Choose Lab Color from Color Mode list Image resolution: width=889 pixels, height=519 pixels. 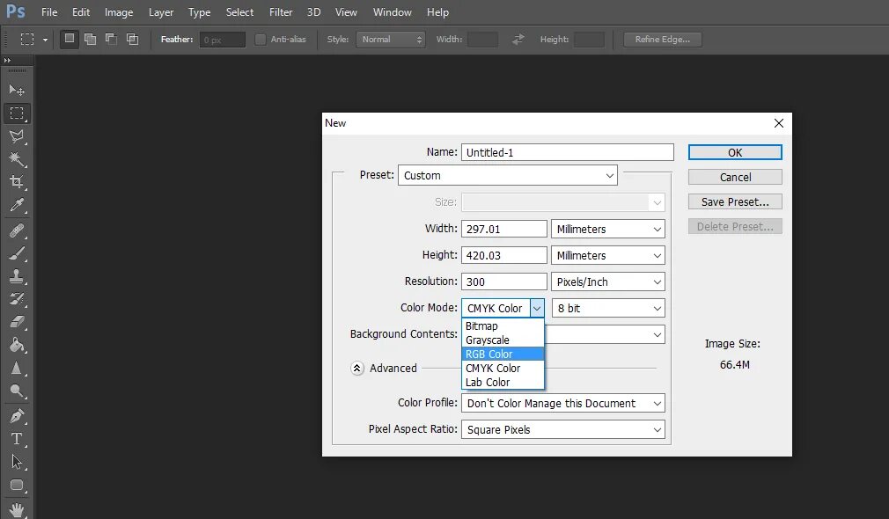(x=503, y=383)
